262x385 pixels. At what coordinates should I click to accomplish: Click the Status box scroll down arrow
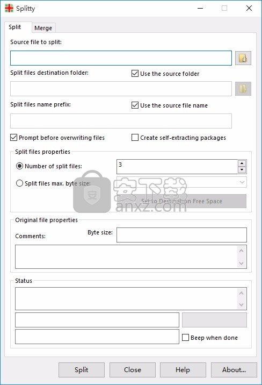click(x=241, y=304)
